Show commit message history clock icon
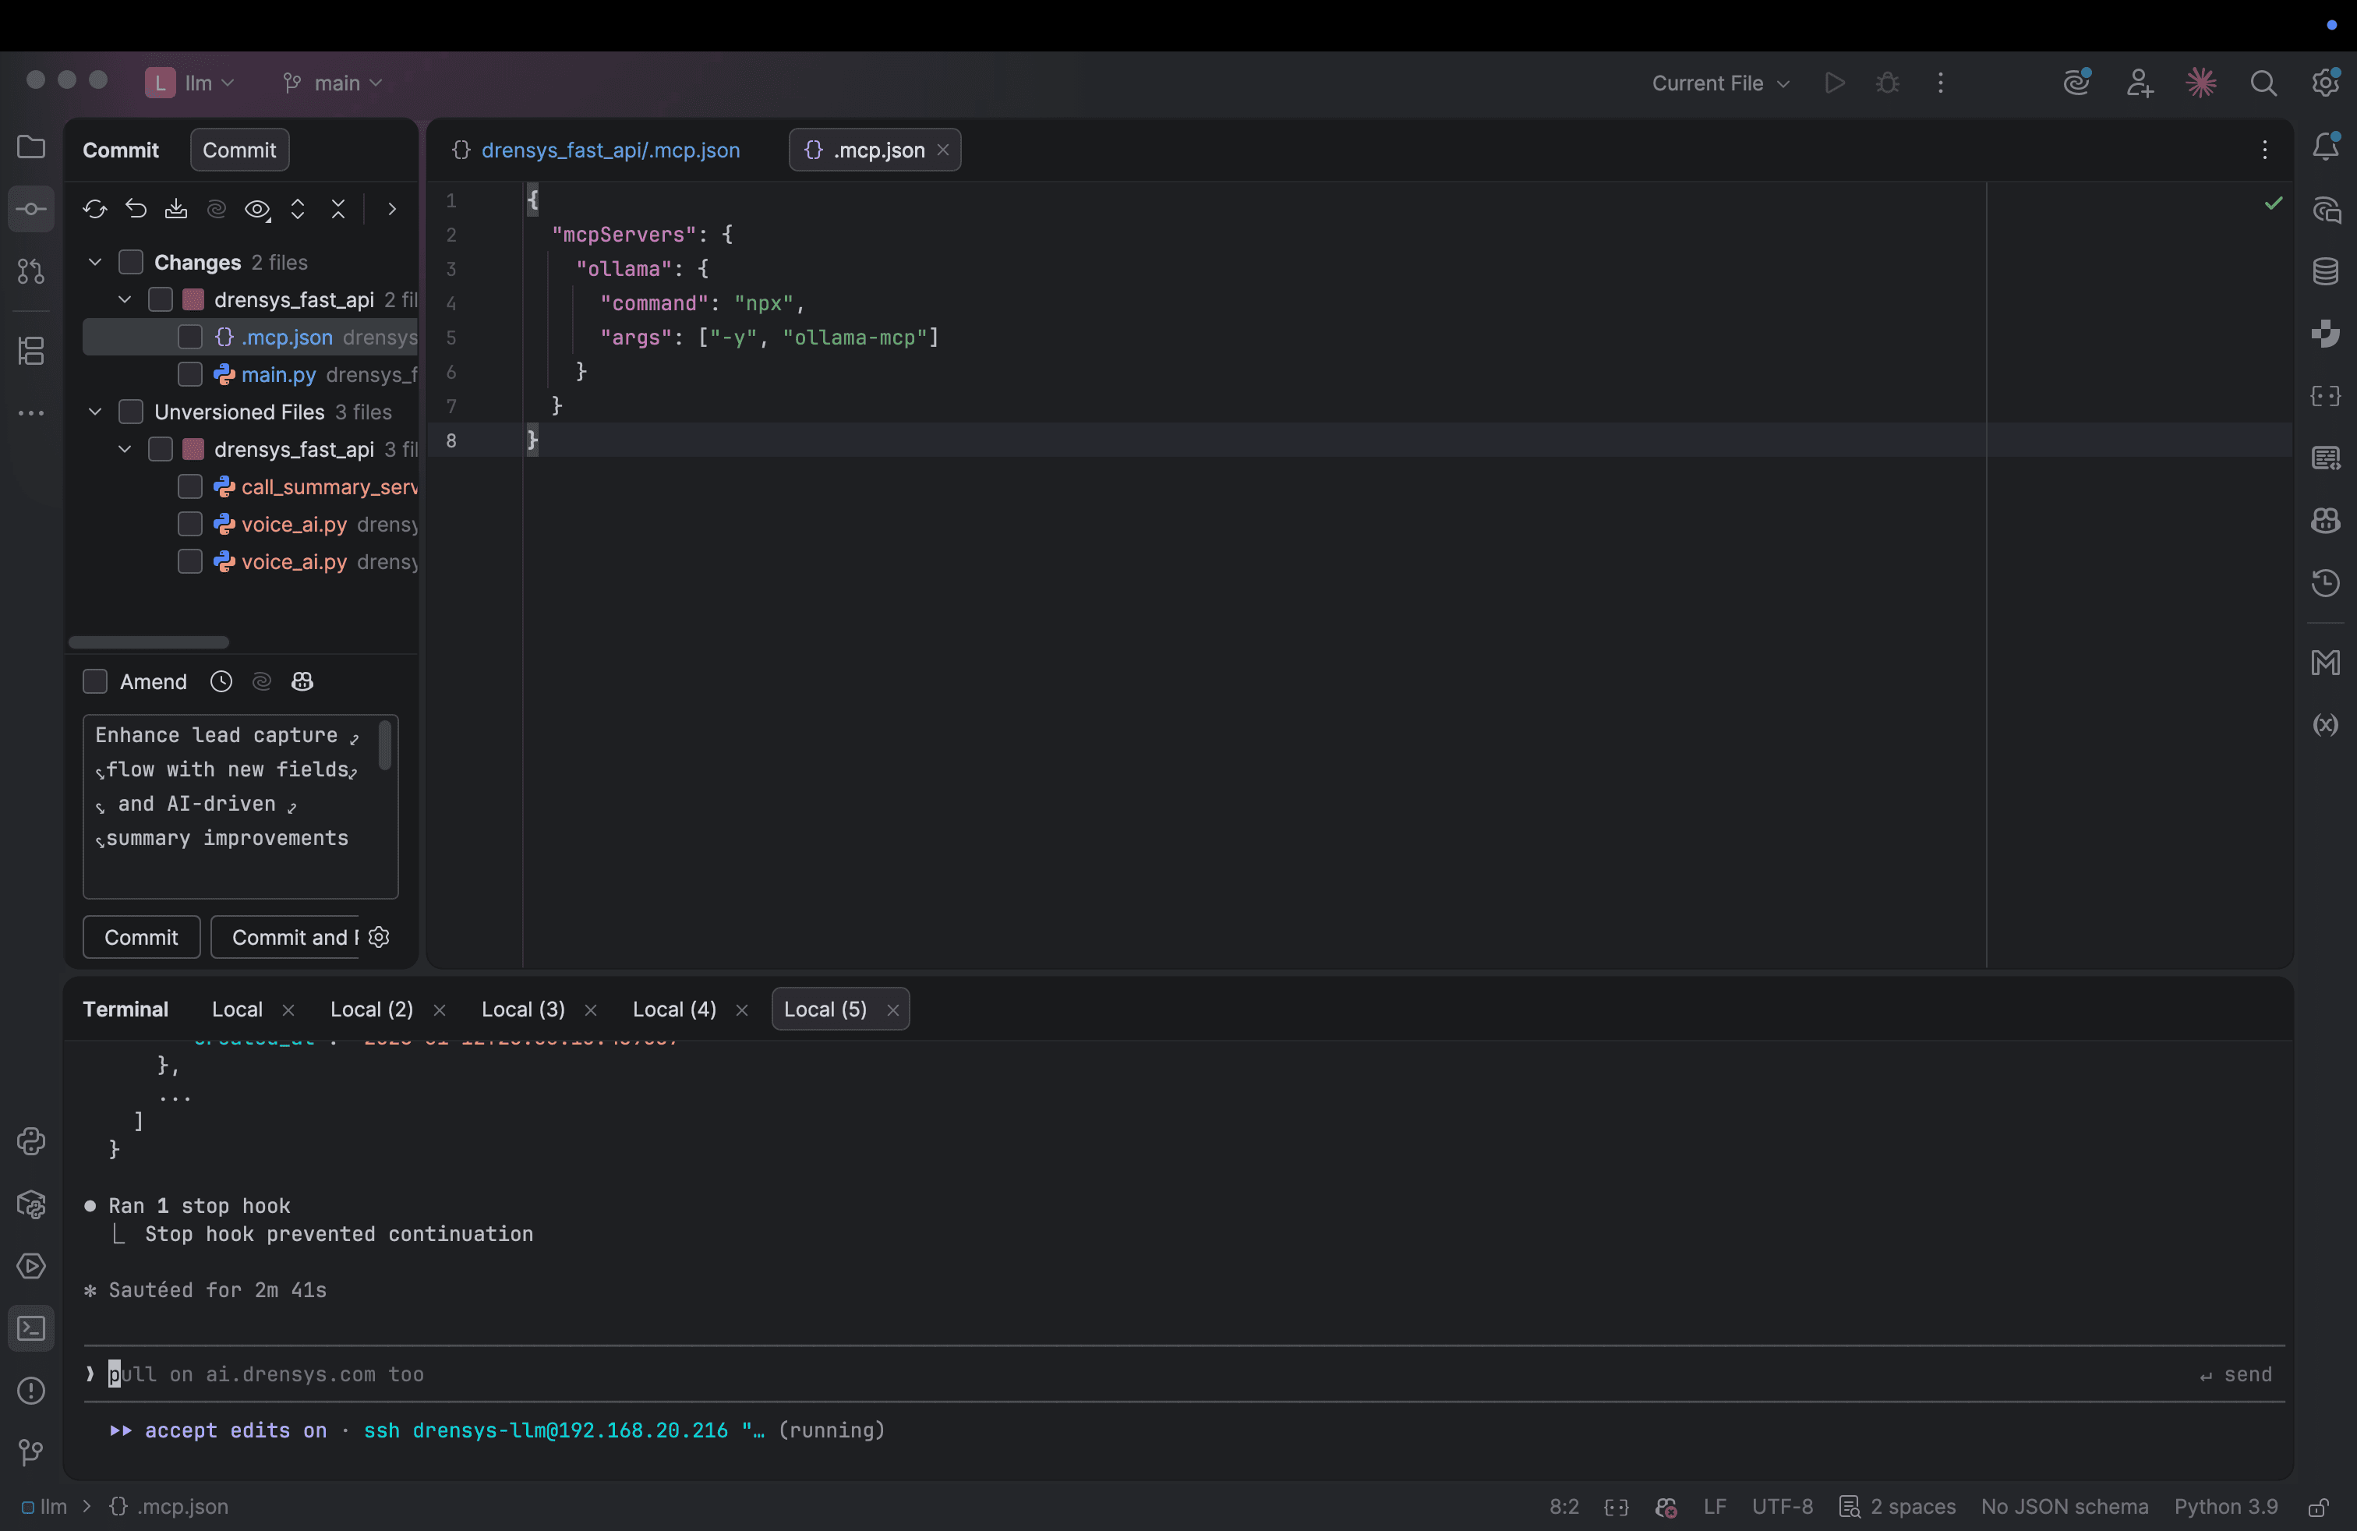This screenshot has width=2357, height=1531. point(221,681)
